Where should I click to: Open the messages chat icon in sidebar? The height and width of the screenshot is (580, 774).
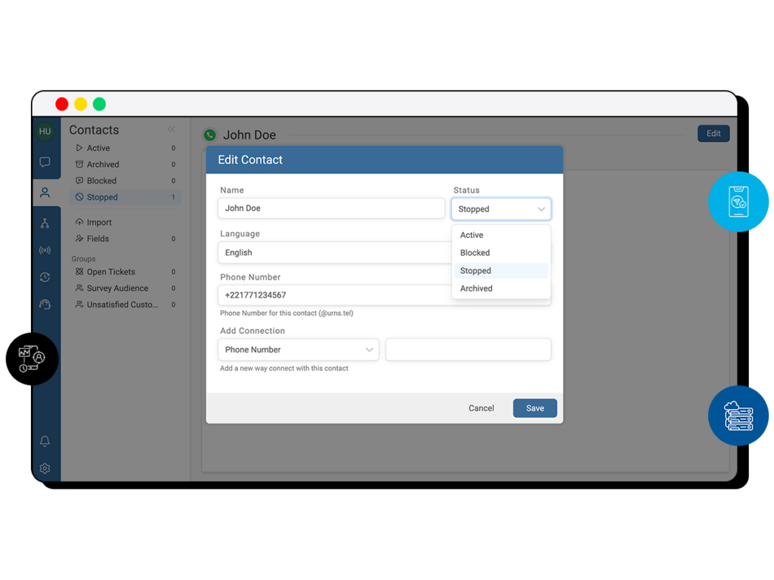coord(45,162)
